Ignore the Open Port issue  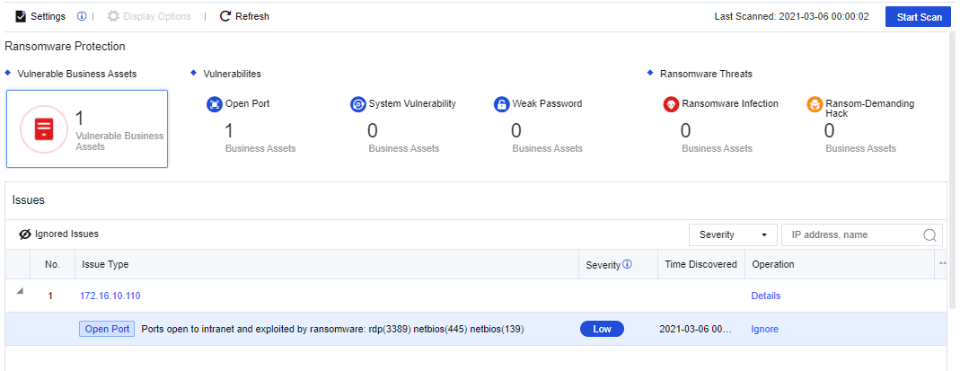(x=764, y=329)
